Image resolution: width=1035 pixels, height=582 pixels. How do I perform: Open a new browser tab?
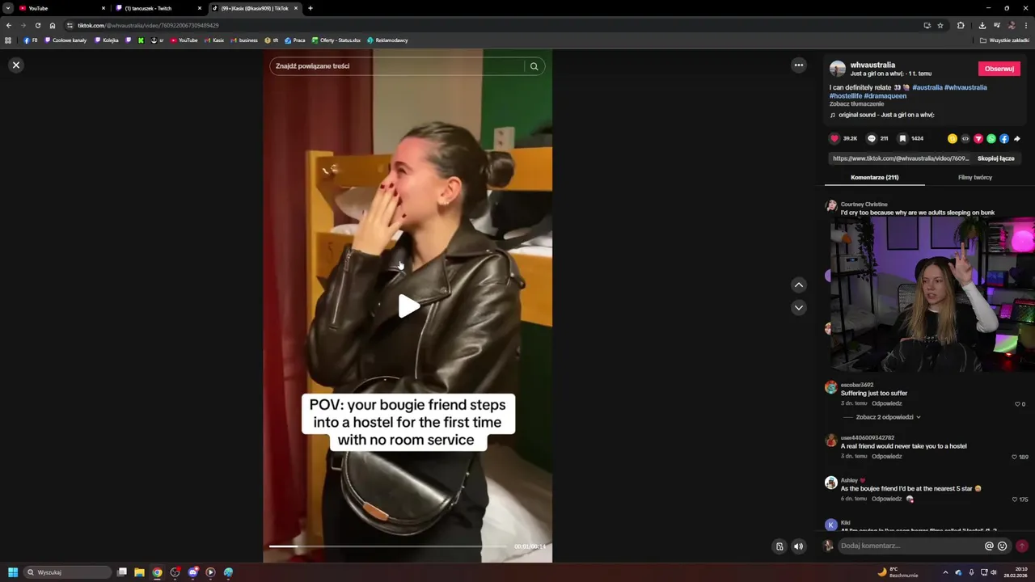310,8
